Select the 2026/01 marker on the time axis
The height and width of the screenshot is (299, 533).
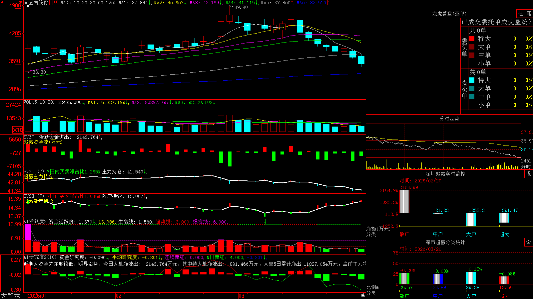38,296
